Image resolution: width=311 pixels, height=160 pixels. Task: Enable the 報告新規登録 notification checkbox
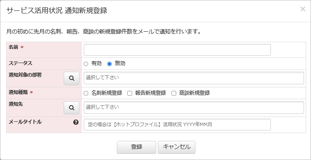[130, 93]
